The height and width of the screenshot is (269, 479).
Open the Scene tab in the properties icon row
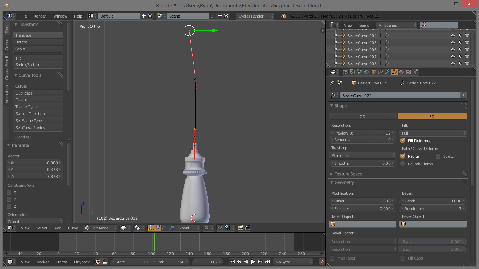coord(359,72)
